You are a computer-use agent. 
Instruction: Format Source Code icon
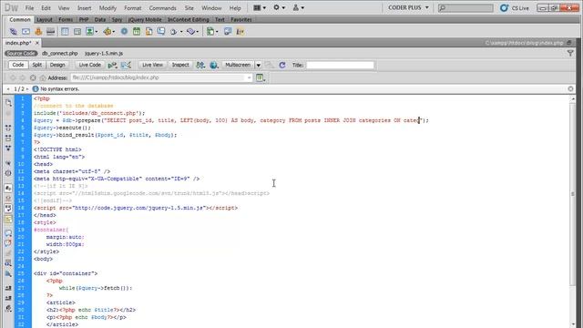pyautogui.click(x=8, y=308)
